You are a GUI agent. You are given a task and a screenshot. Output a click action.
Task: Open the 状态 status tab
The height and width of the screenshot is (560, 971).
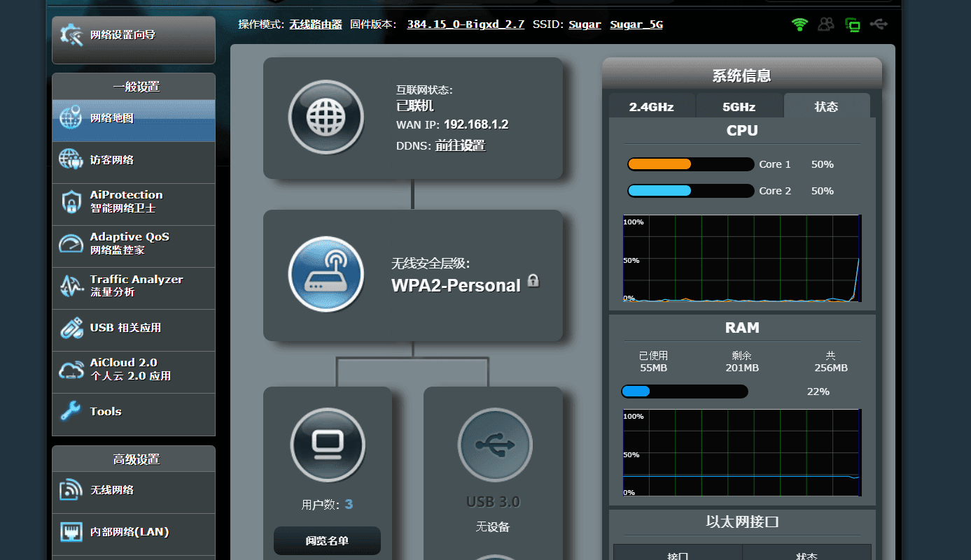pos(826,107)
